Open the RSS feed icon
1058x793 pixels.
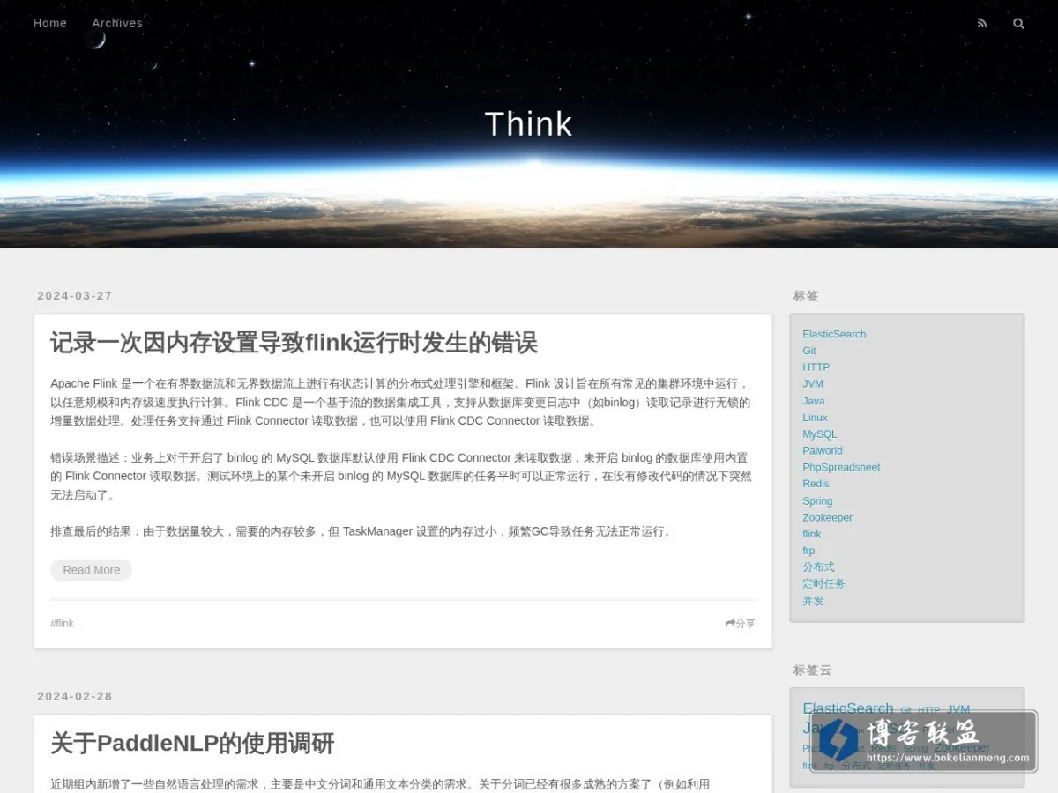click(982, 24)
